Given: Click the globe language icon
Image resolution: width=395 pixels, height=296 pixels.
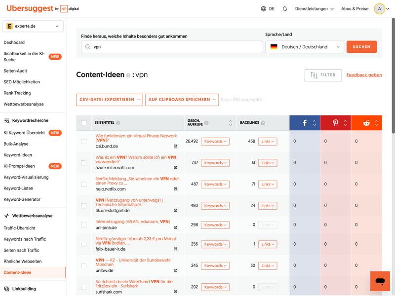Looking at the screenshot, I should click(x=264, y=9).
